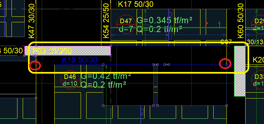Click the S07 column label

point(226,42)
